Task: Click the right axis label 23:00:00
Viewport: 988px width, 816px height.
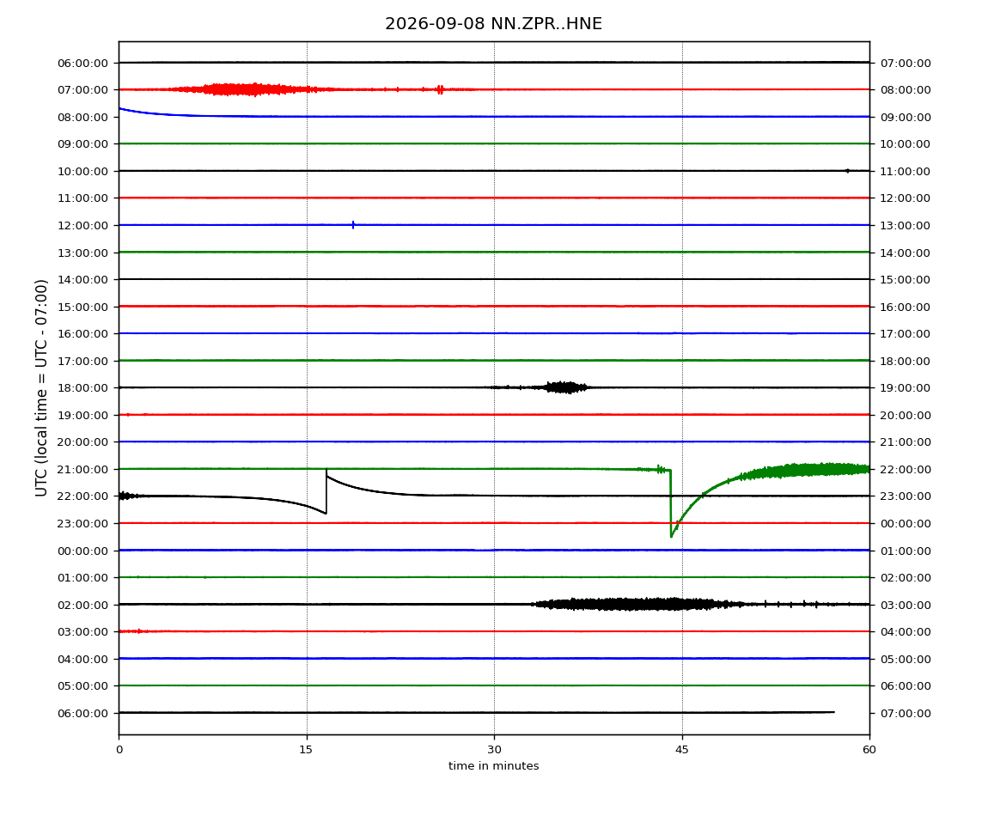Action: coord(906,496)
